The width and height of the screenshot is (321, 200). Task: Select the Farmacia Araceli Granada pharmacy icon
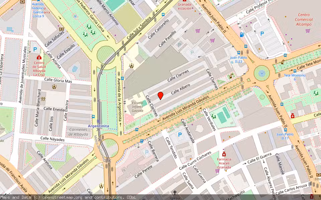224,154
